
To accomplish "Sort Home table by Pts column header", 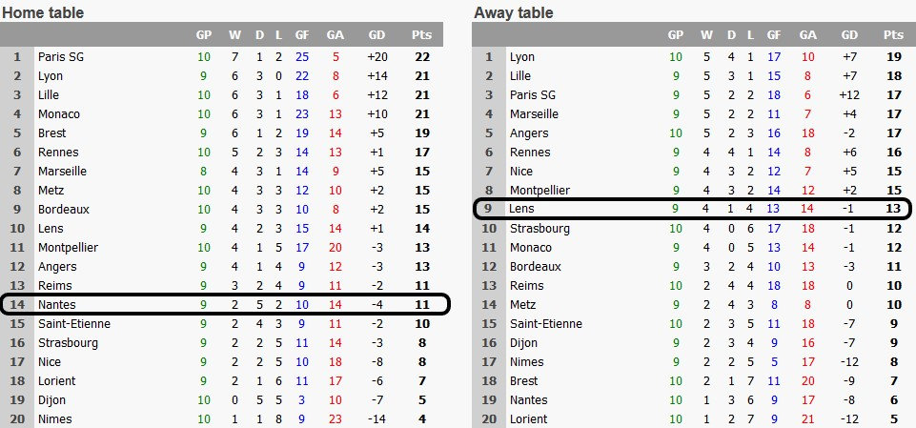I will pos(421,35).
